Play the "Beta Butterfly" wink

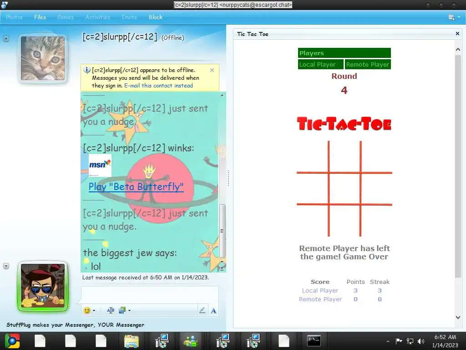pos(136,187)
